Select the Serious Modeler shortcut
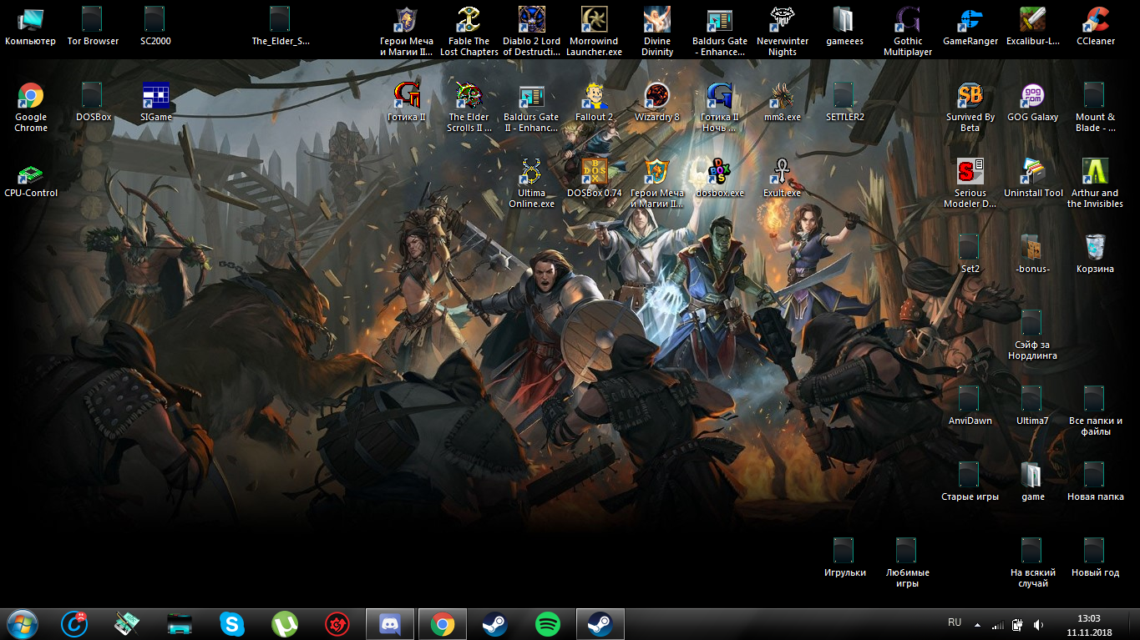Viewport: 1140px width, 640px height. pos(970,184)
